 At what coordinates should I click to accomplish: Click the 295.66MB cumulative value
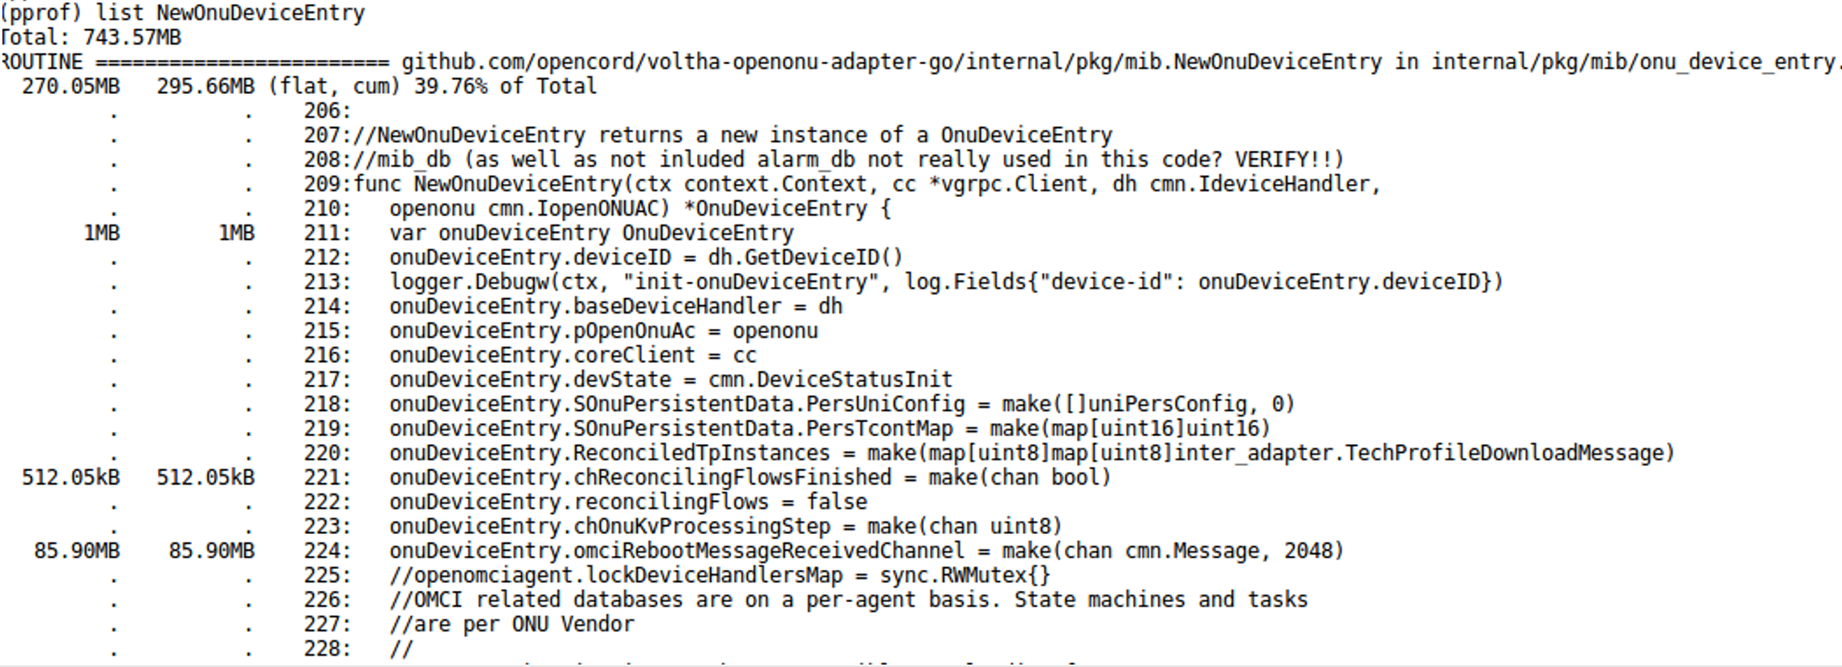[205, 87]
